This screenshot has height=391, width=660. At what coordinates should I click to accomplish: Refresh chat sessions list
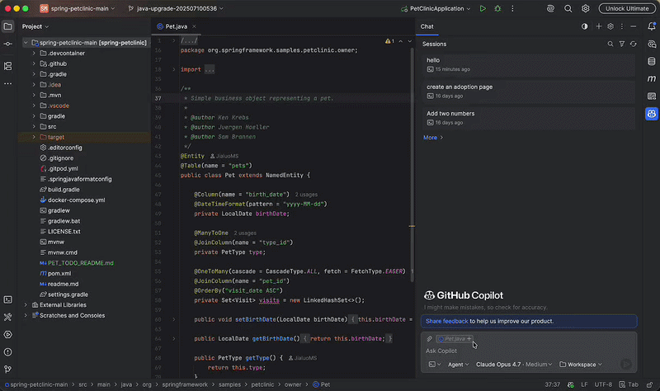pos(633,44)
